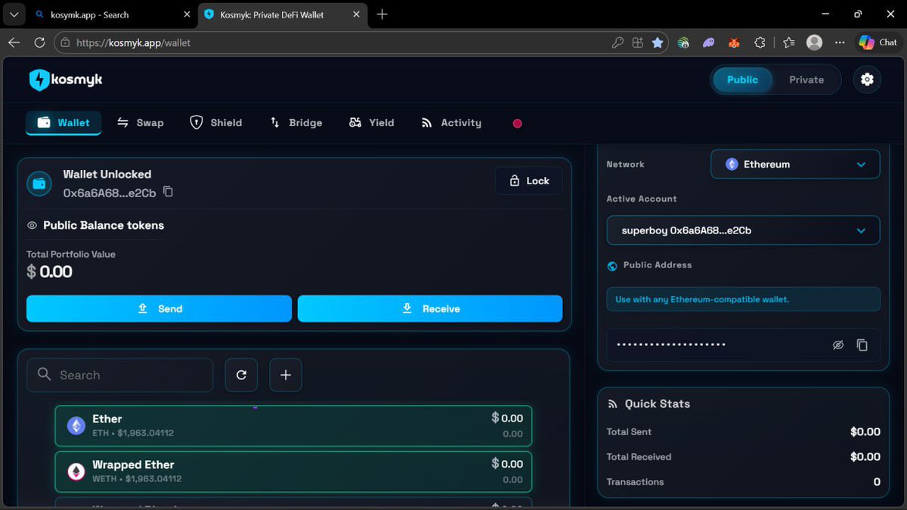Reveal hidden public address with eye icon
Screen dimensions: 907x510
[x=837, y=345]
